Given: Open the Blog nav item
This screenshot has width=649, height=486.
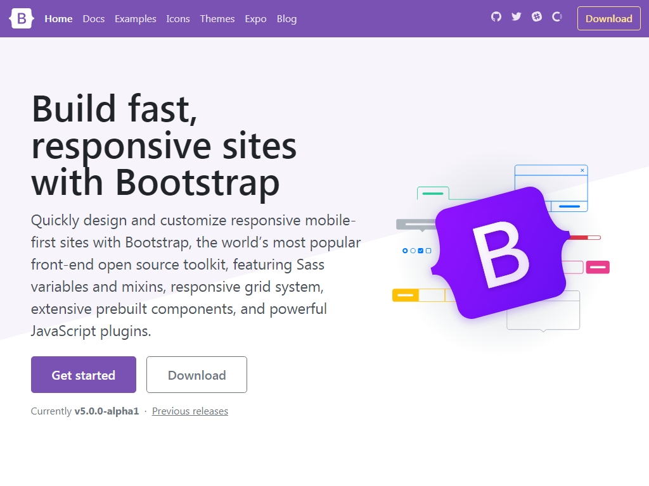Looking at the screenshot, I should click(x=286, y=19).
